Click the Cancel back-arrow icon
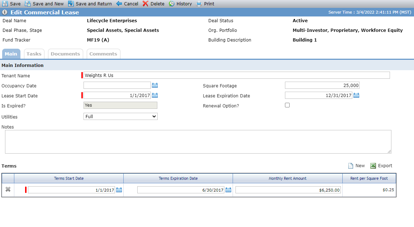The width and height of the screenshot is (414, 227). click(119, 4)
